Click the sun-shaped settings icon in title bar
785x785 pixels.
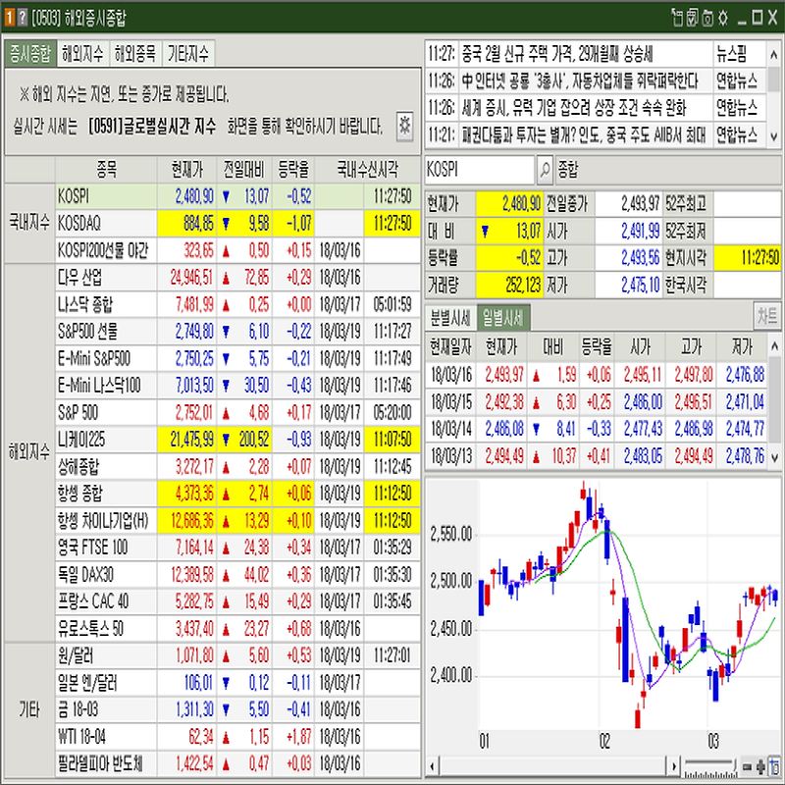click(723, 17)
